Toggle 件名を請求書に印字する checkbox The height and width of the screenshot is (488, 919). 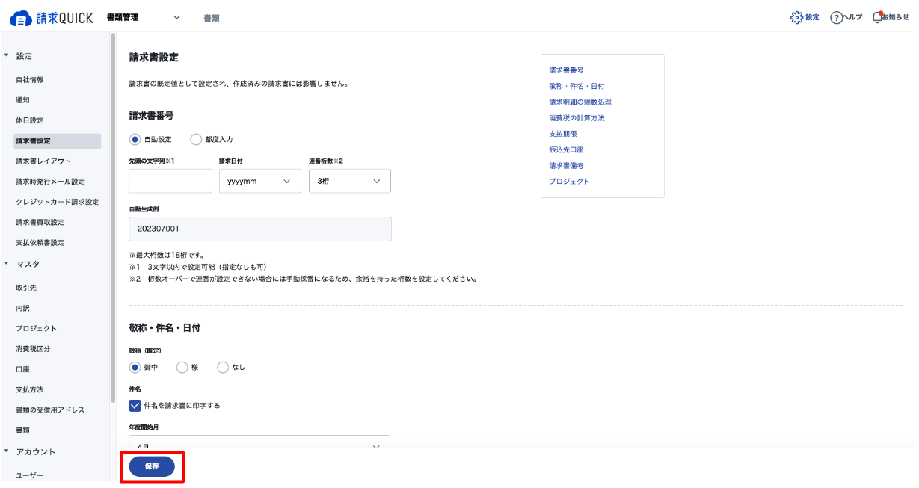click(x=135, y=405)
